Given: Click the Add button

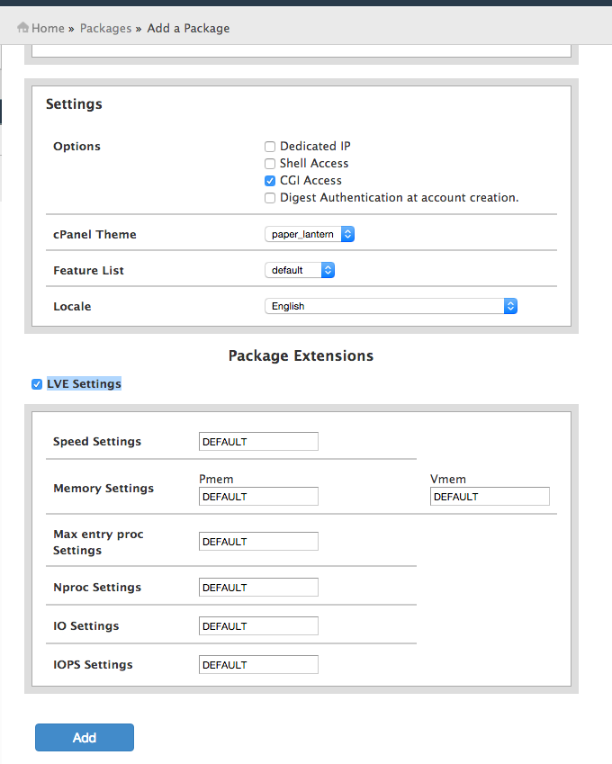Looking at the screenshot, I should [85, 737].
